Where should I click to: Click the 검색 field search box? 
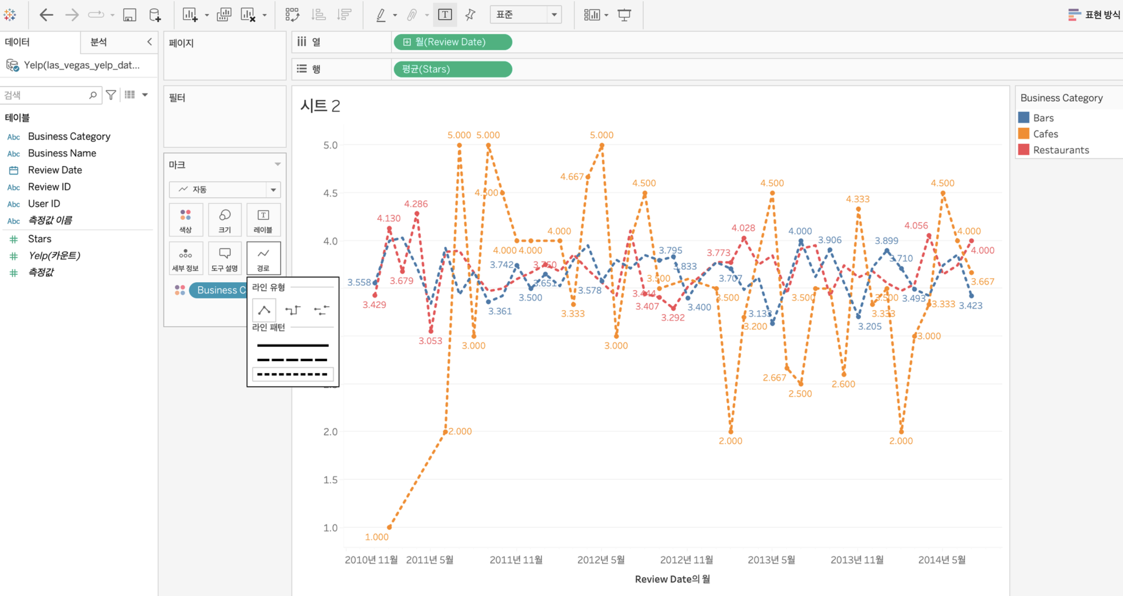click(45, 95)
